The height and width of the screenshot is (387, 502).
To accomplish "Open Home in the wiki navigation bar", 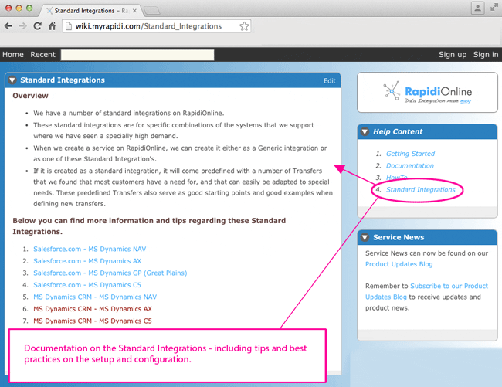I will (13, 54).
